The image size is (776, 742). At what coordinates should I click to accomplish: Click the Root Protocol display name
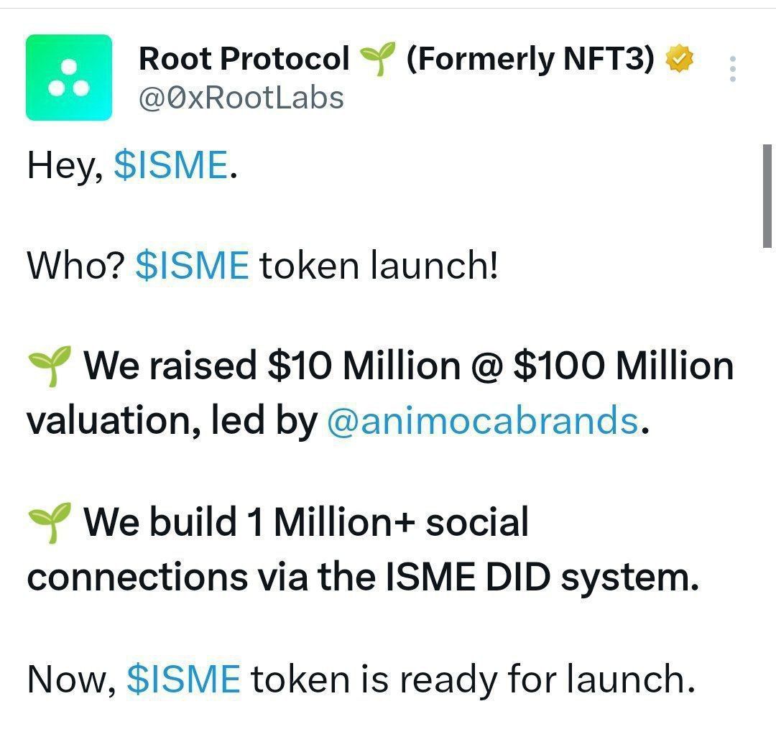pos(244,59)
